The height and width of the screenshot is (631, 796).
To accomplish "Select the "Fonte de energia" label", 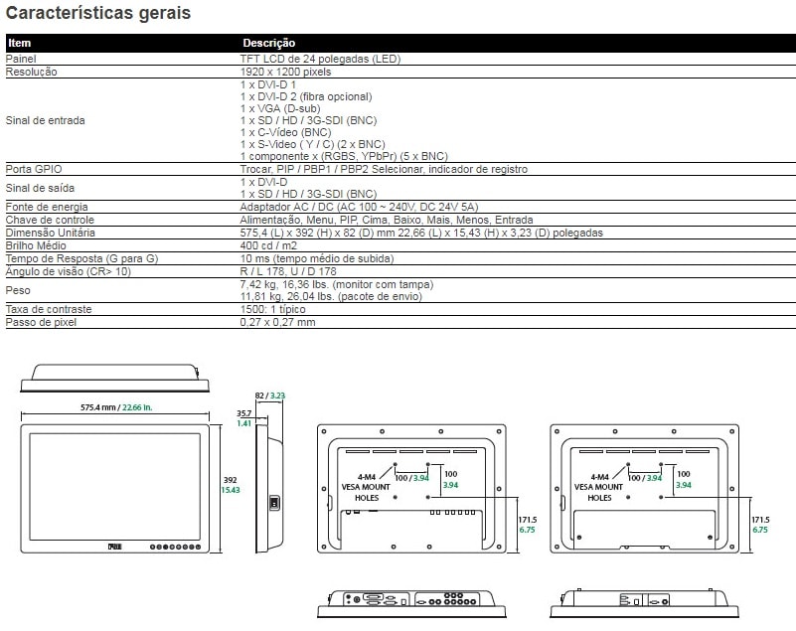I will (47, 207).
